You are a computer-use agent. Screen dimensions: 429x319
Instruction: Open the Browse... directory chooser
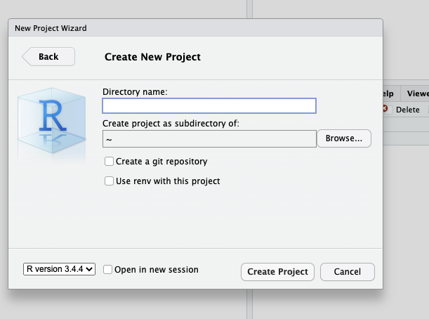click(344, 138)
